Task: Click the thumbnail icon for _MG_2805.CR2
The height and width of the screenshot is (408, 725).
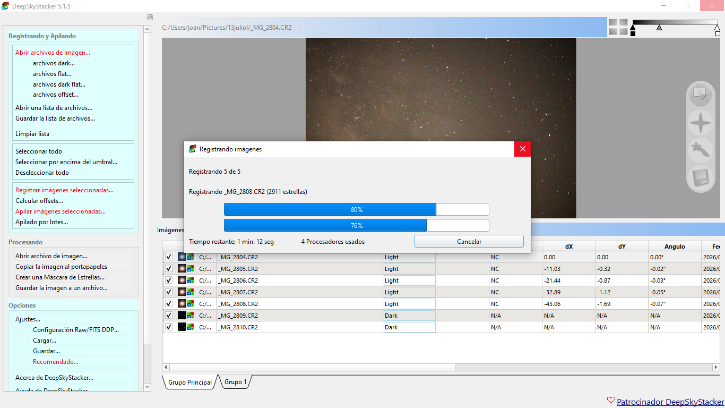Action: pos(182,269)
